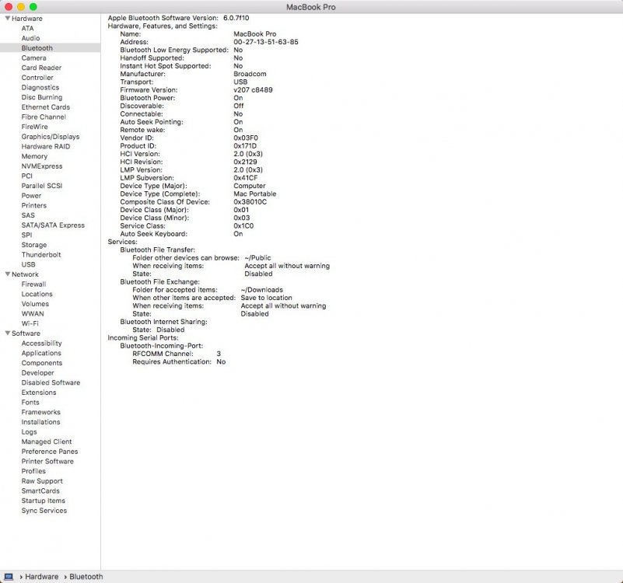Select Components under Software
The width and height of the screenshot is (623, 583).
(42, 362)
